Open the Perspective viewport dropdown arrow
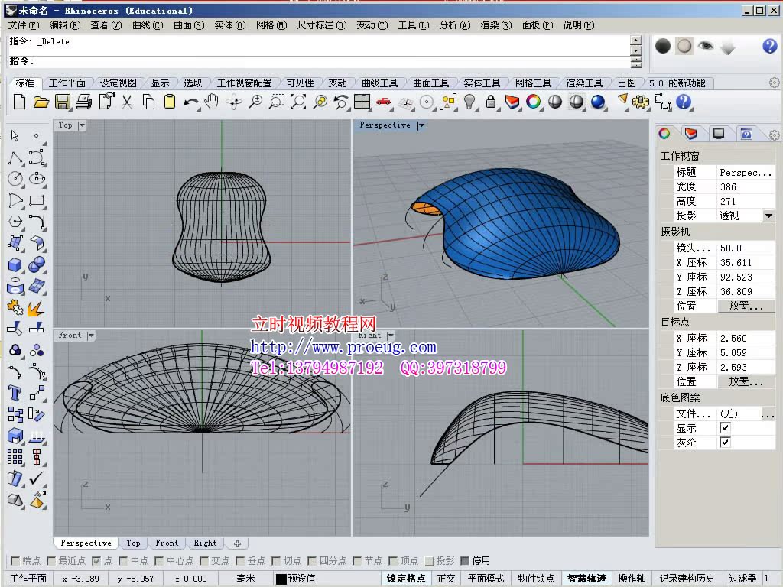Viewport: 783px width, 587px height. click(421, 125)
